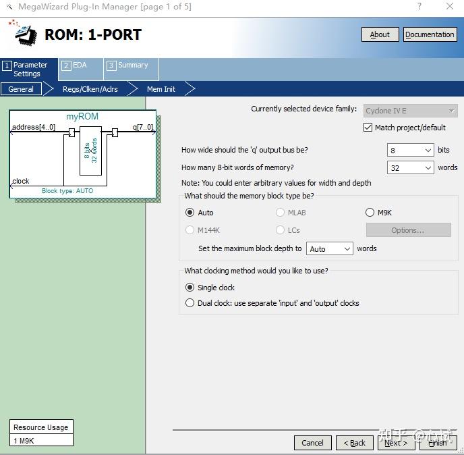The width and height of the screenshot is (464, 455).
Task: Open the q output bus width dropdown
Action: point(411,150)
